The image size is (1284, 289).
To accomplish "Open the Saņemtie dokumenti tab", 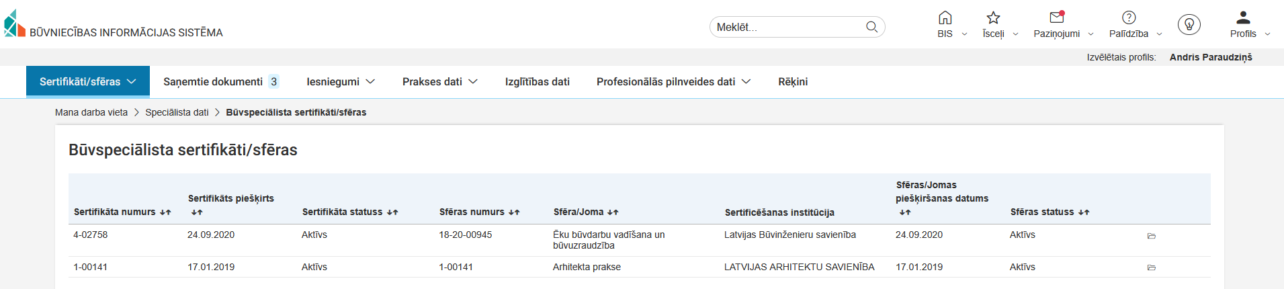I will (220, 82).
